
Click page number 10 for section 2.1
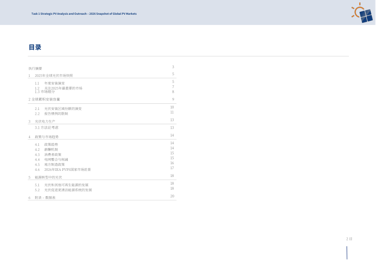click(172, 107)
